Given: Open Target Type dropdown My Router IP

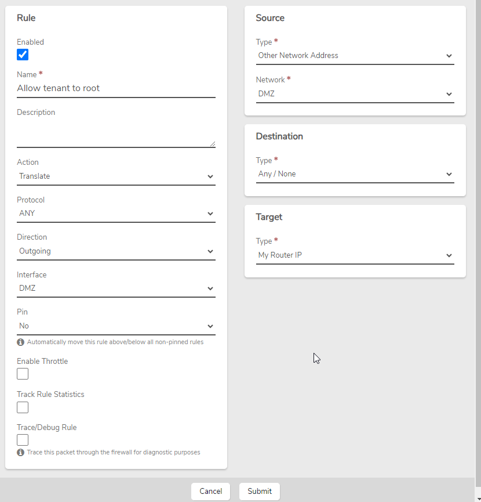Looking at the screenshot, I should 355,255.
